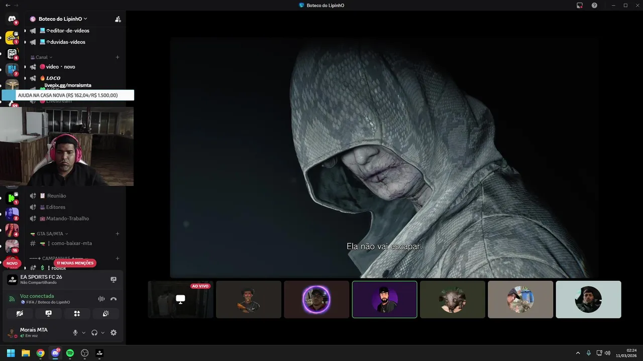The image size is (643, 361).
Task: Toggle camera on in voice panel
Action: click(x=20, y=313)
